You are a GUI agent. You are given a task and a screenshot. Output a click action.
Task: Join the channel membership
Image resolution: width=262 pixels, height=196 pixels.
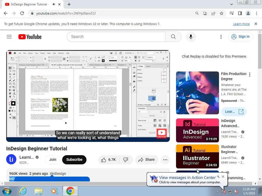(53, 160)
